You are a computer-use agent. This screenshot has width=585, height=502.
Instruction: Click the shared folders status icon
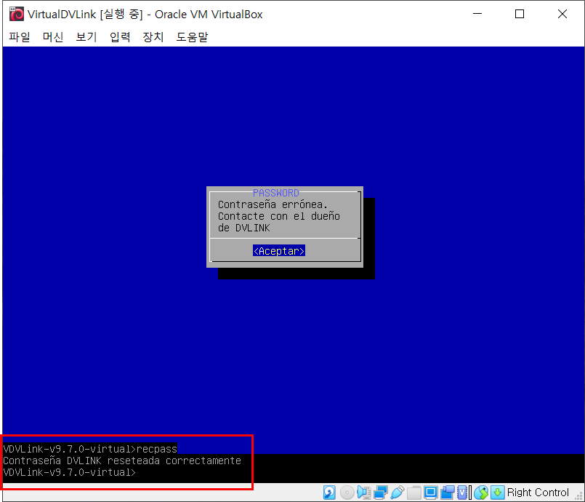pos(414,493)
